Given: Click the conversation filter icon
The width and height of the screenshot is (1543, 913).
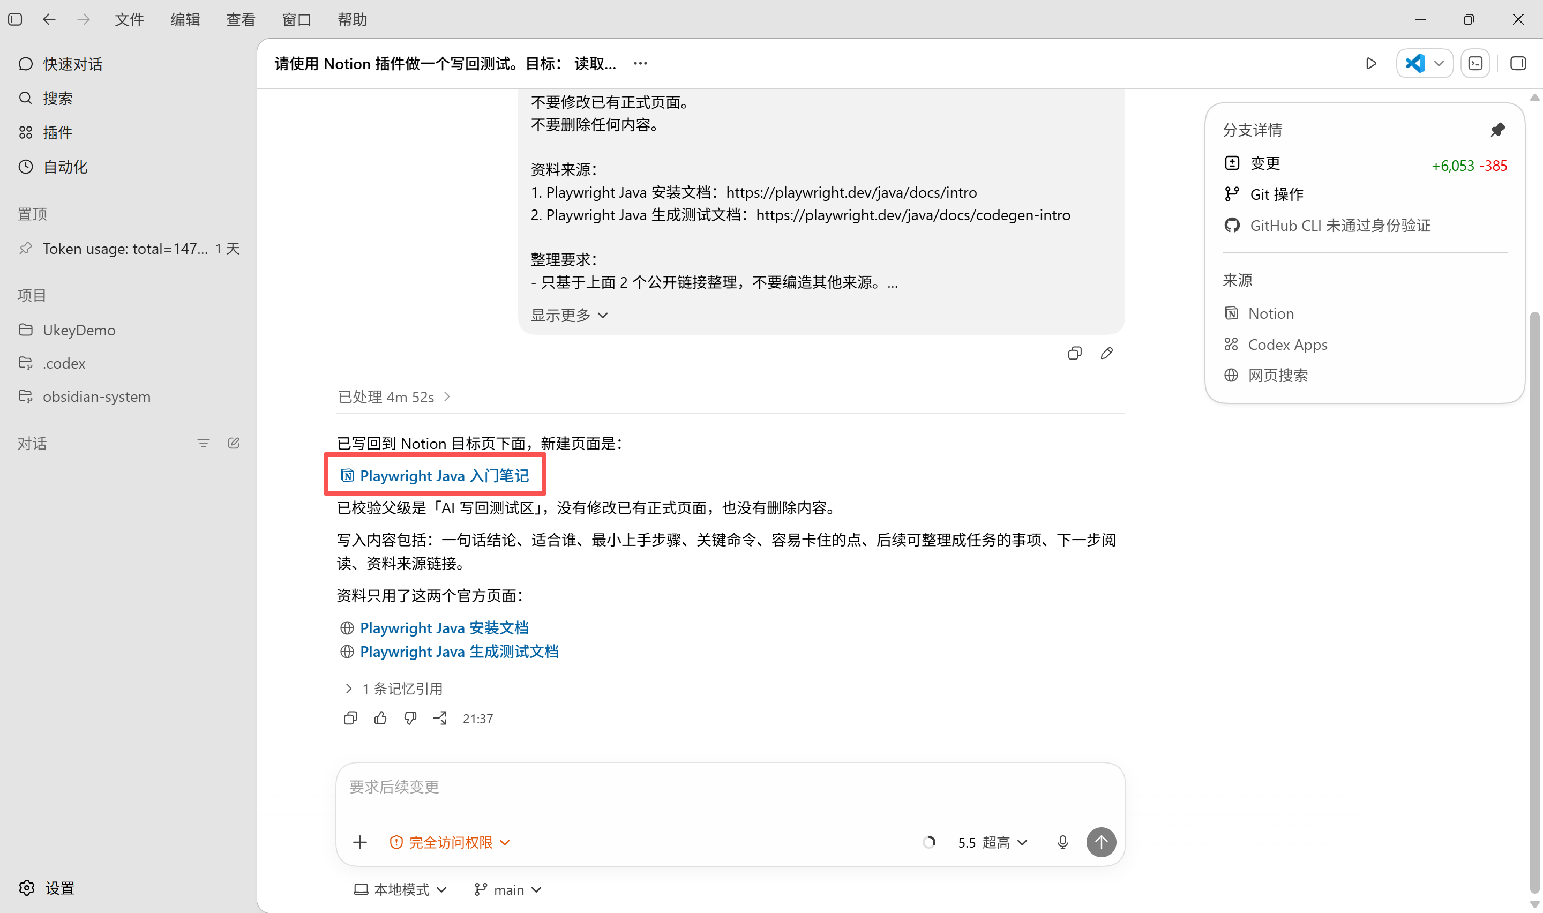Looking at the screenshot, I should (x=204, y=444).
